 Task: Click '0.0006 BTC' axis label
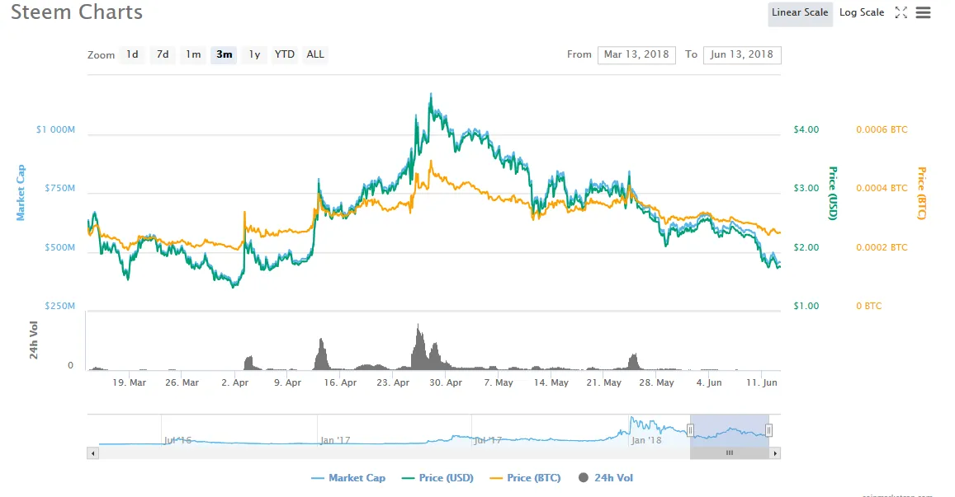click(x=882, y=129)
